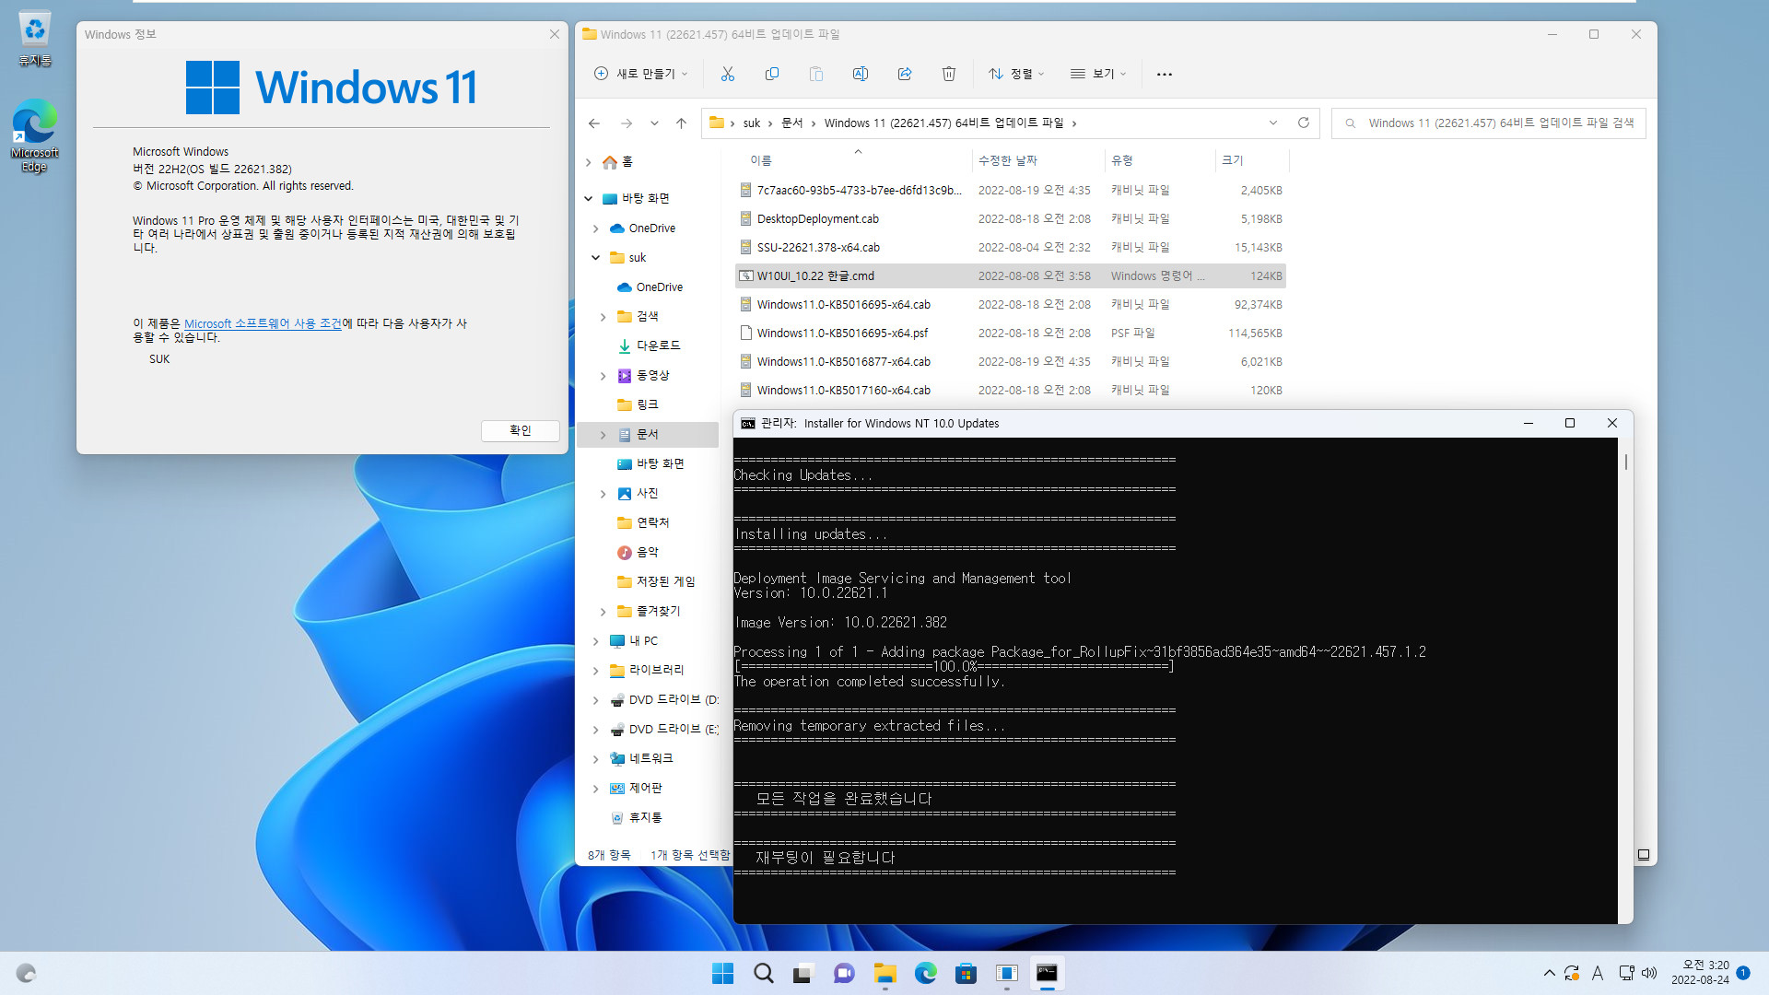Open Microsoft 소프트웨어 사용 조건 link
This screenshot has width=1769, height=995.
(263, 323)
